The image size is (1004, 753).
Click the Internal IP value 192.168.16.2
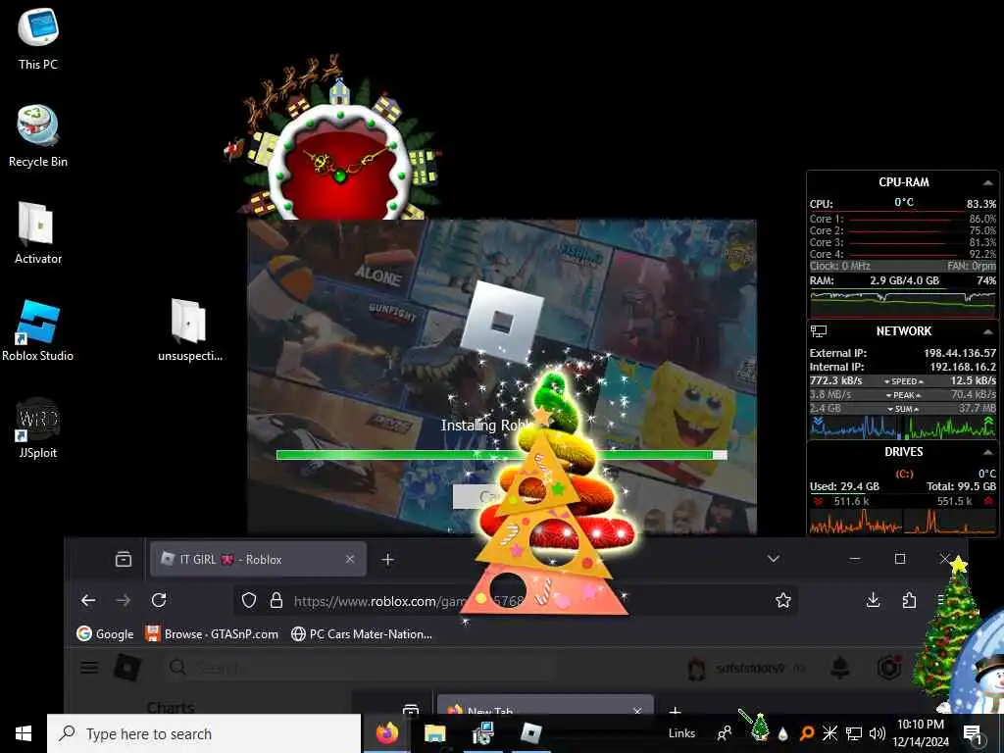(963, 367)
